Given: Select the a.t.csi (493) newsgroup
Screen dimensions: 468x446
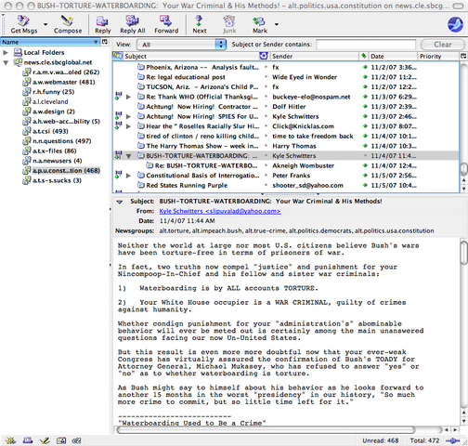Looking at the screenshot, I should [45, 131].
